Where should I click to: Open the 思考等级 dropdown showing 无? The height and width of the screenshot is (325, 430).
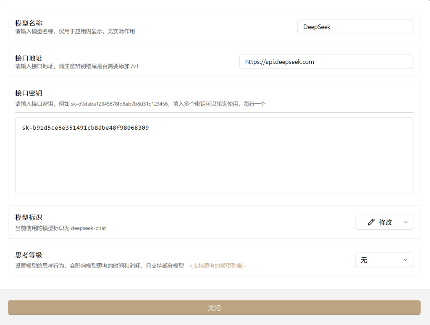(384, 260)
